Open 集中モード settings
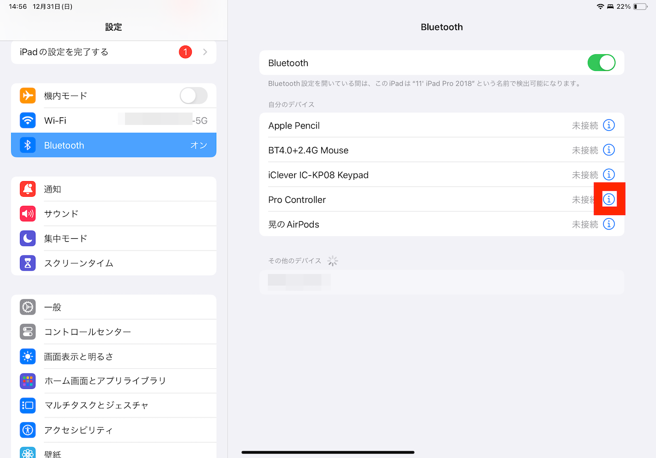Image resolution: width=656 pixels, height=458 pixels. [114, 238]
